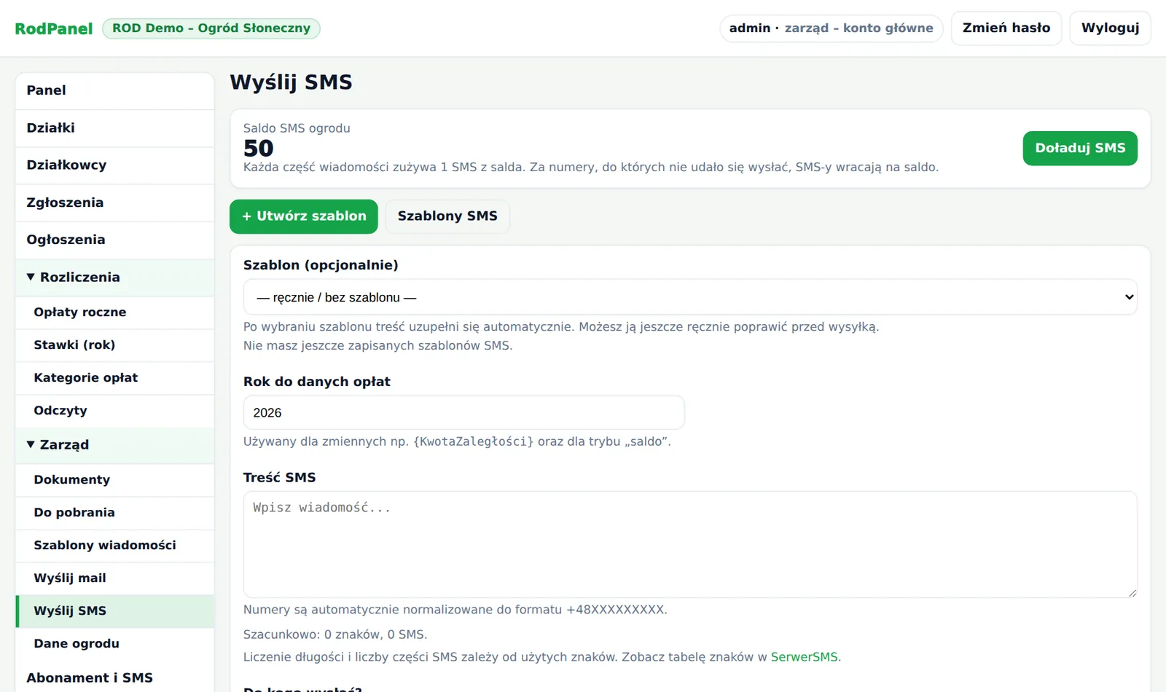Click the ROD Demo - Ogród Słoneczny badge

tap(211, 28)
